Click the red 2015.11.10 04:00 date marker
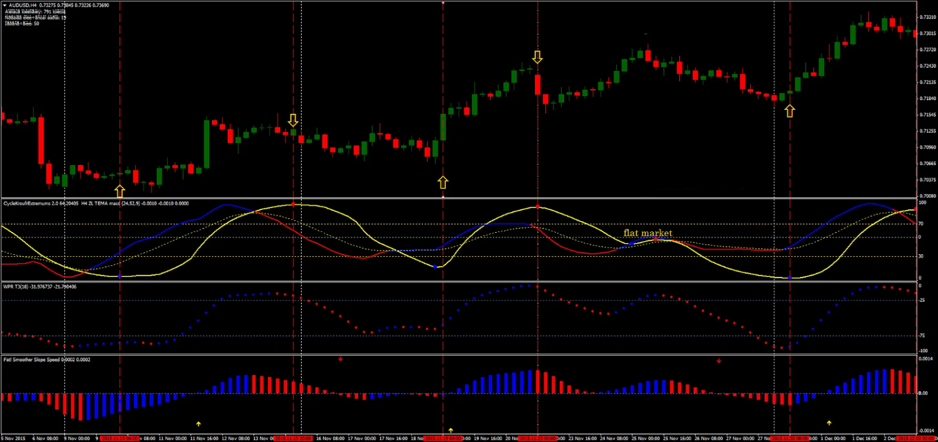 click(120, 438)
